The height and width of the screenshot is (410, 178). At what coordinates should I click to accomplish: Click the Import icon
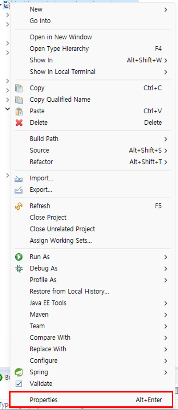19,179
